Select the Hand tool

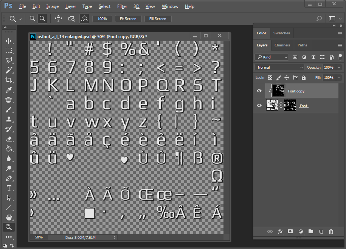[9, 218]
